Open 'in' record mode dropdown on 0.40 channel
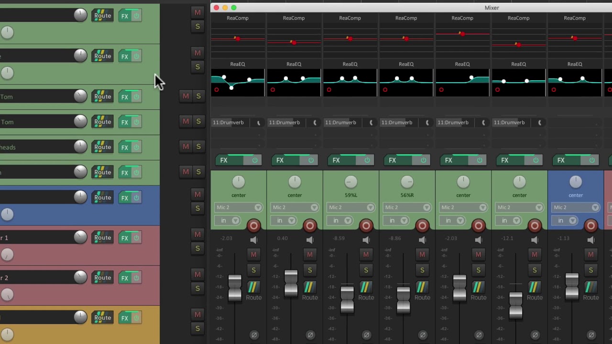 point(283,221)
